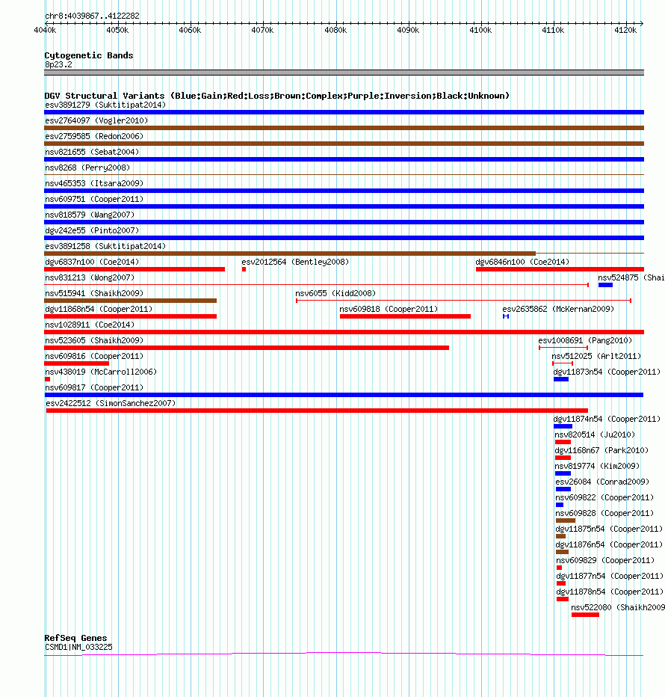Click nsv512025 (Arlt2011) label

point(596,356)
